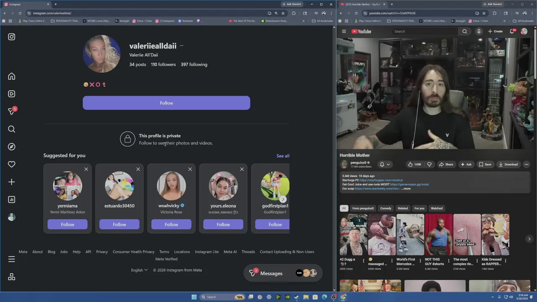This screenshot has height=302, width=537.
Task: Click the Create plus icon in Instagram sidebar
Action: pos(12,182)
